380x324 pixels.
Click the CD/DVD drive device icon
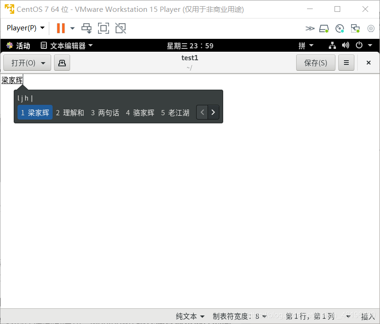340,28
